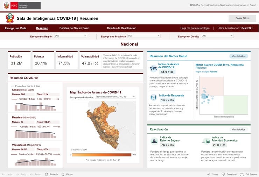Click Ver detalles in Reactivación panel

238,130
